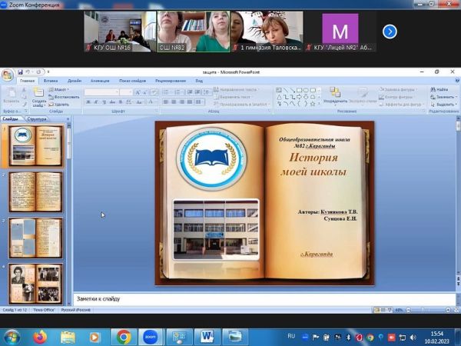Viewport: 461px width, 346px height.
Task: Show next participants with blue arrow
Action: pos(390,32)
